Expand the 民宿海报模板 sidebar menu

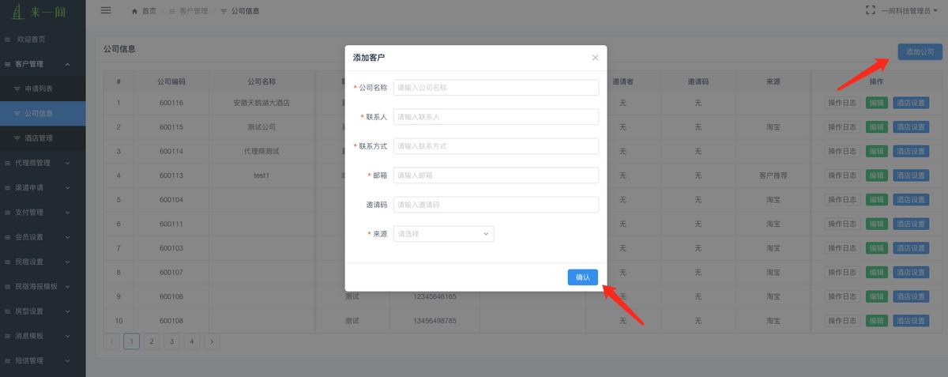point(43,286)
